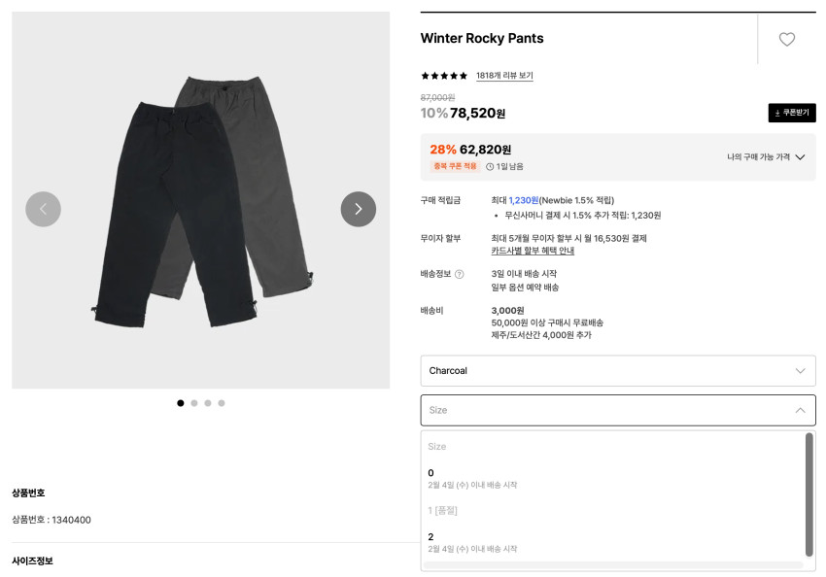Screen dimensions: 826x577
Task: Collapse the Size dropdown via its chevron
Action: coord(800,410)
